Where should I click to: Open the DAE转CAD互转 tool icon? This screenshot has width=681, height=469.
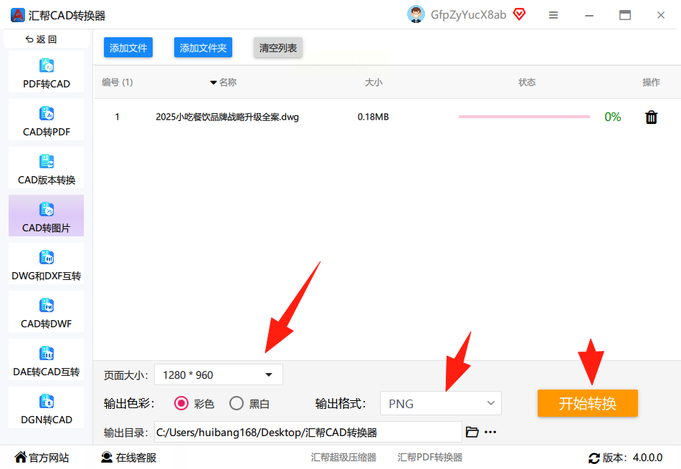[47, 354]
